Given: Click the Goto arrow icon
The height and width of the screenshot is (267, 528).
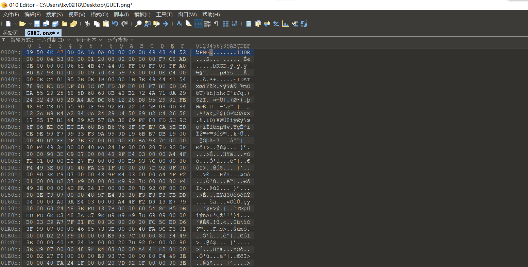Looking at the screenshot, I should coord(166,23).
